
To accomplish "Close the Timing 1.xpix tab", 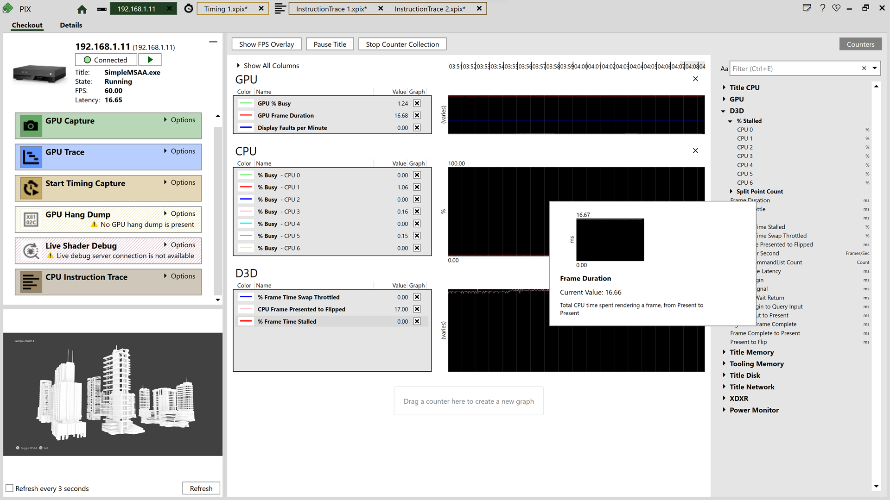I will tap(261, 9).
